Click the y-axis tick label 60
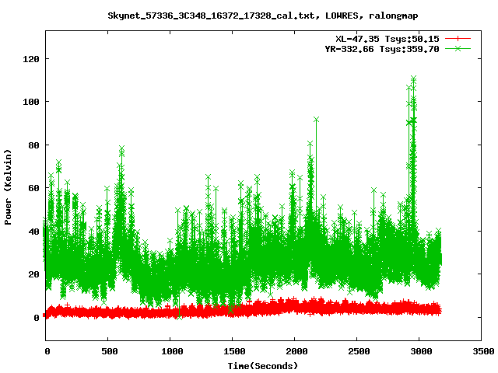Screen dimensions: 498x373 (x=34, y=188)
